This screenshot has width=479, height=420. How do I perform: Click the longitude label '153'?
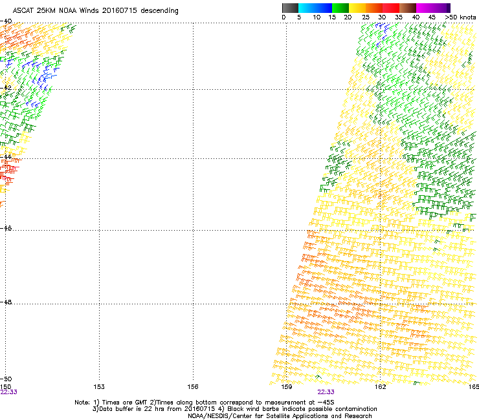(99, 387)
